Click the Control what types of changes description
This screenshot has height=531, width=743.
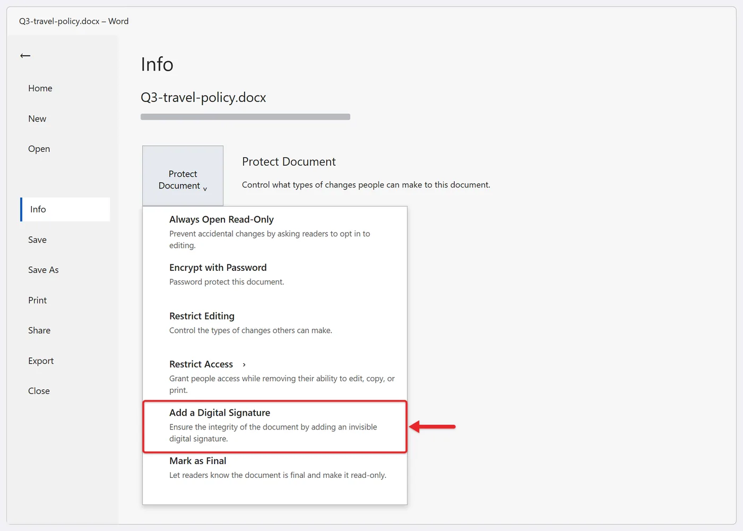(x=366, y=185)
